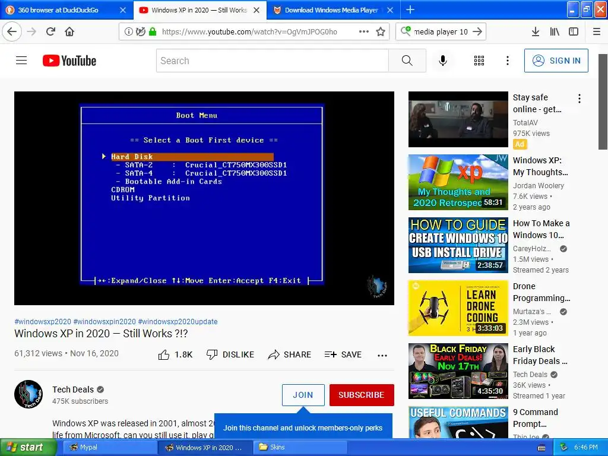Click the red SUBSCRIBE button

click(x=362, y=395)
